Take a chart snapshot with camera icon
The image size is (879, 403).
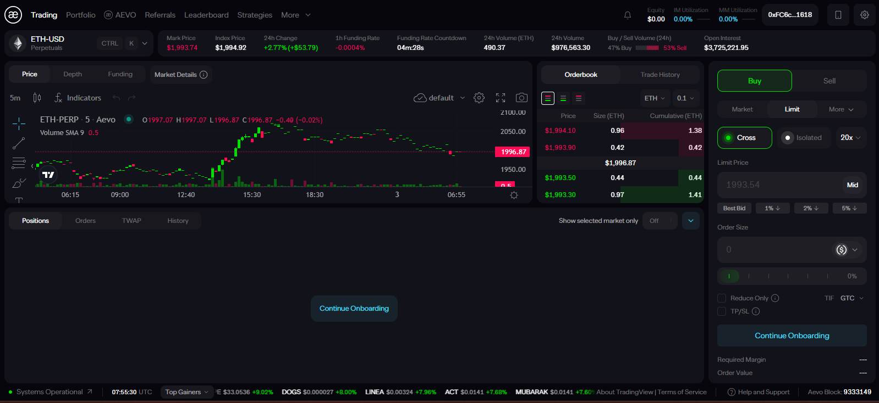point(521,98)
